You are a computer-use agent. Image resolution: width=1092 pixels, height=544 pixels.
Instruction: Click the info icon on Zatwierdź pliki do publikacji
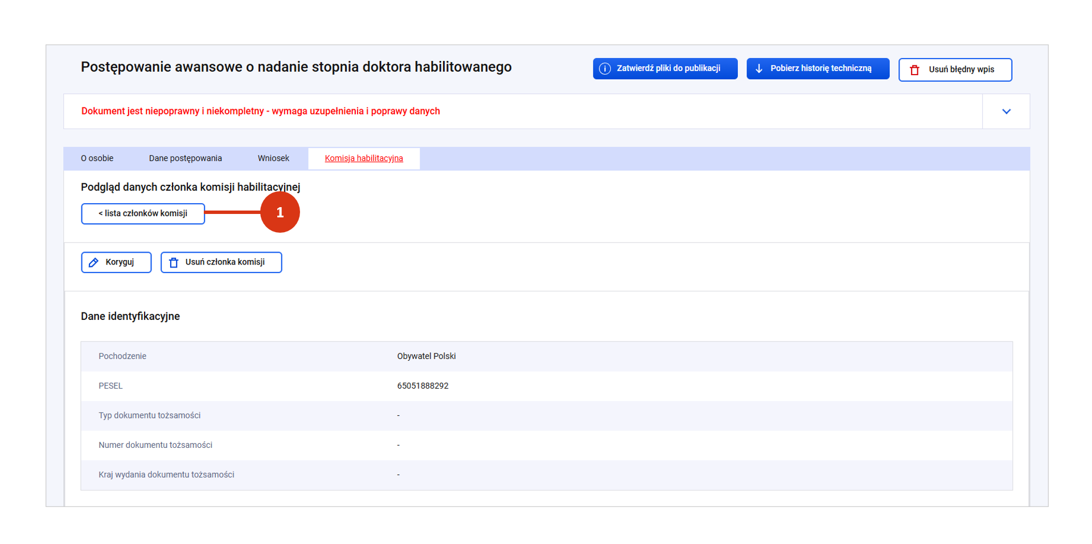pos(605,69)
